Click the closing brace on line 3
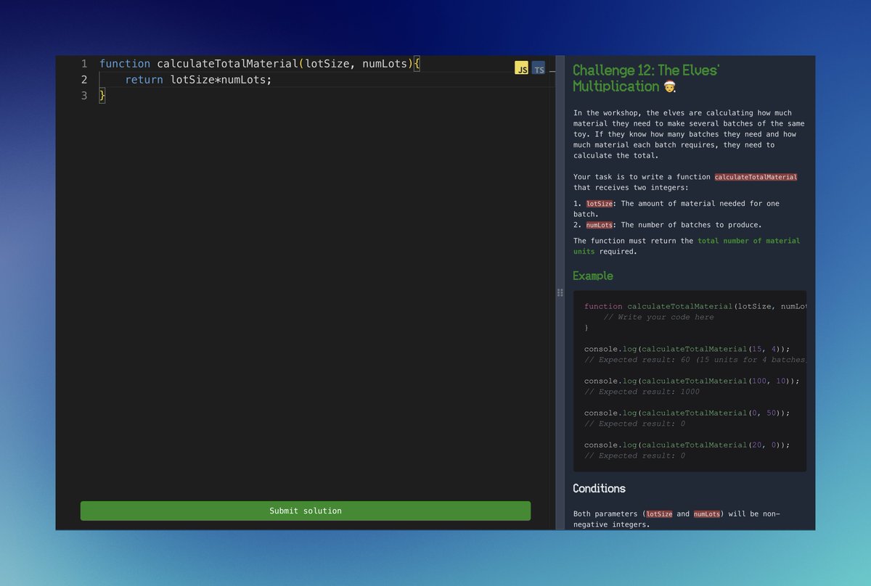This screenshot has height=586, width=871. 102,96
